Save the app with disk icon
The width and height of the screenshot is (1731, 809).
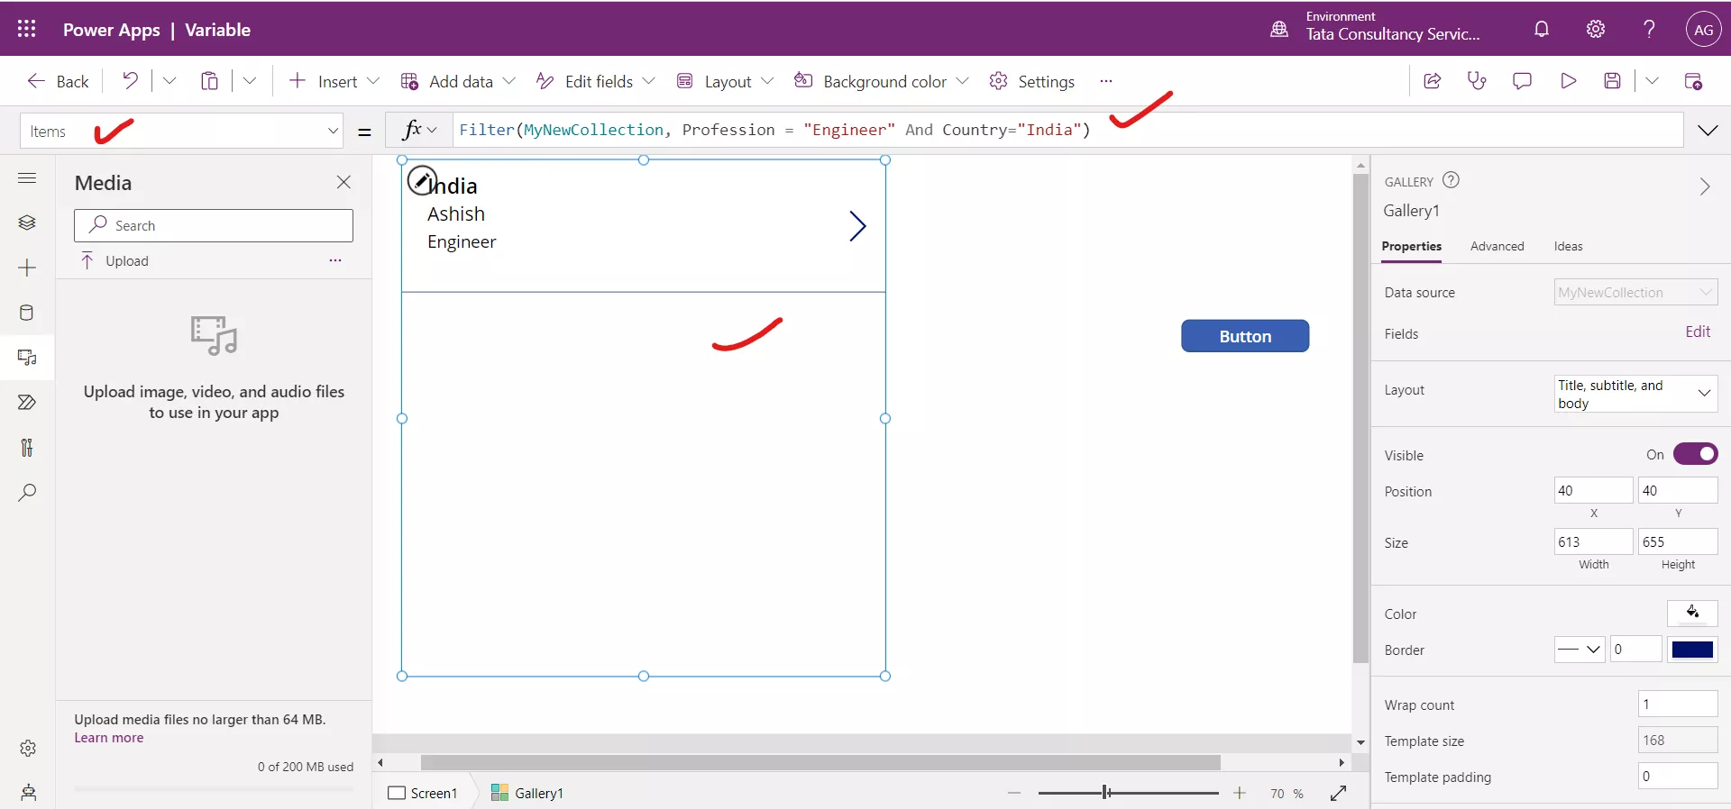tap(1613, 81)
